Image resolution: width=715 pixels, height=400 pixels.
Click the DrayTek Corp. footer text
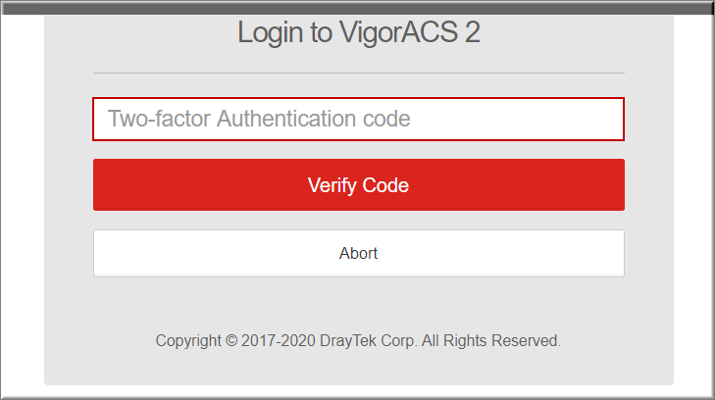[369, 341]
